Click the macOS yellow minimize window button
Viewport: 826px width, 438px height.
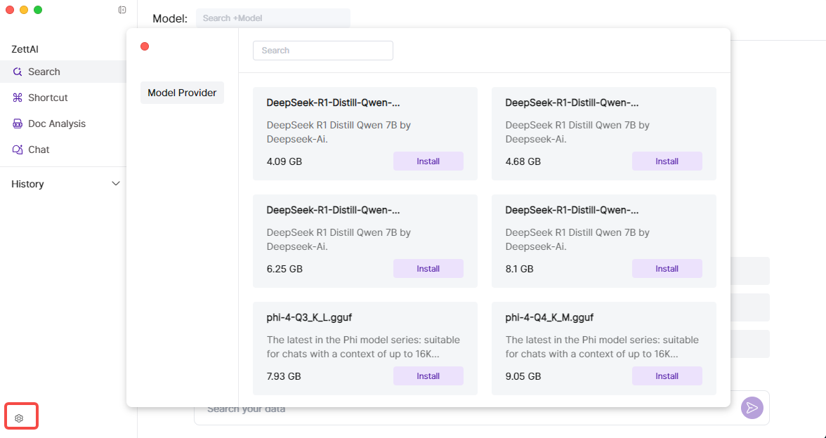24,10
